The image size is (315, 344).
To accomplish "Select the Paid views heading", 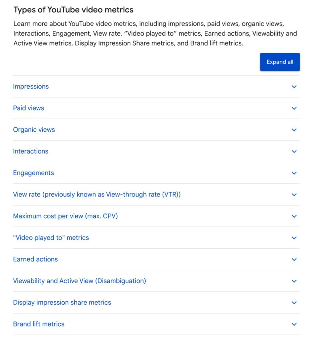I will click(x=29, y=108).
